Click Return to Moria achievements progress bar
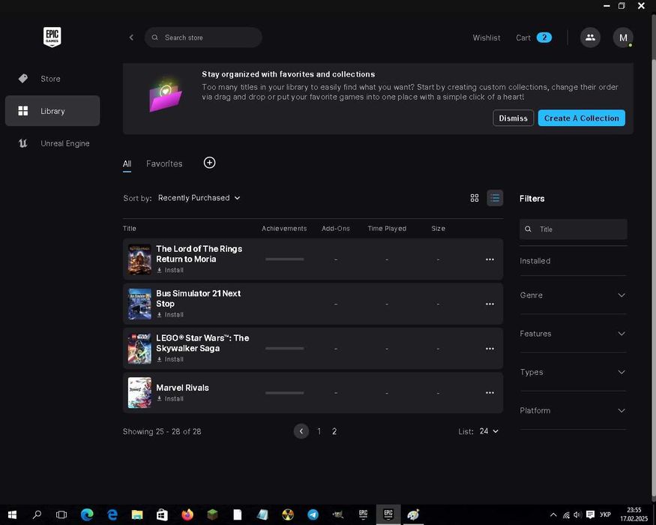 pos(284,259)
